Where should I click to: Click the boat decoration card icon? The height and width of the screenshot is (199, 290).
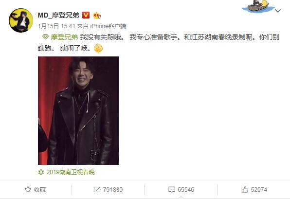pos(258,6)
